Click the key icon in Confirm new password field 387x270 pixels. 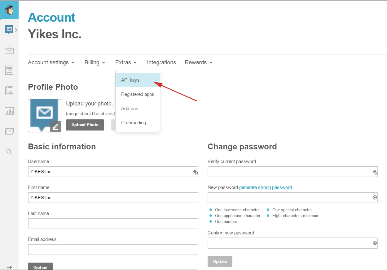click(375, 243)
